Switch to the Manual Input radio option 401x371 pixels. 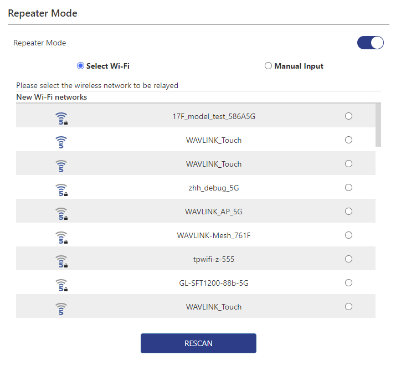[x=269, y=66]
